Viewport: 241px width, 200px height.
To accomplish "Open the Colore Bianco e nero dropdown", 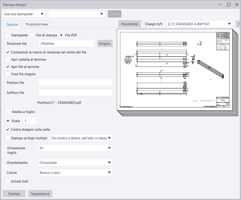I will [x=75, y=173].
